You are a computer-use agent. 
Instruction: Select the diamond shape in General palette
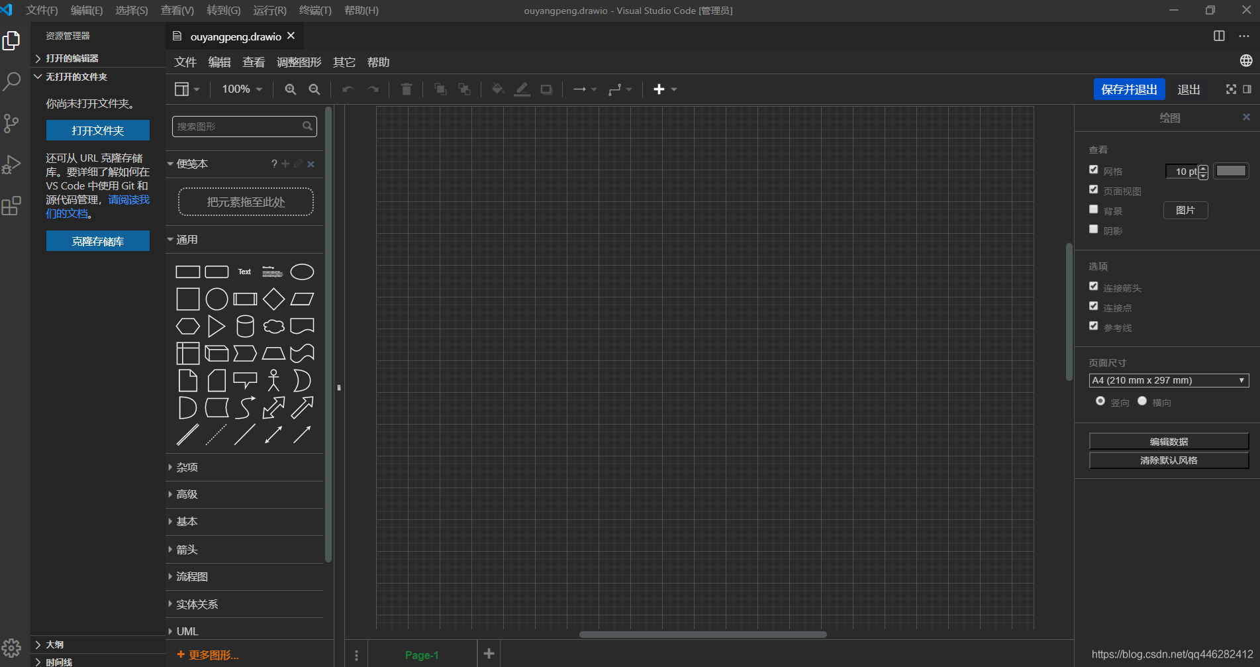pyautogui.click(x=273, y=299)
